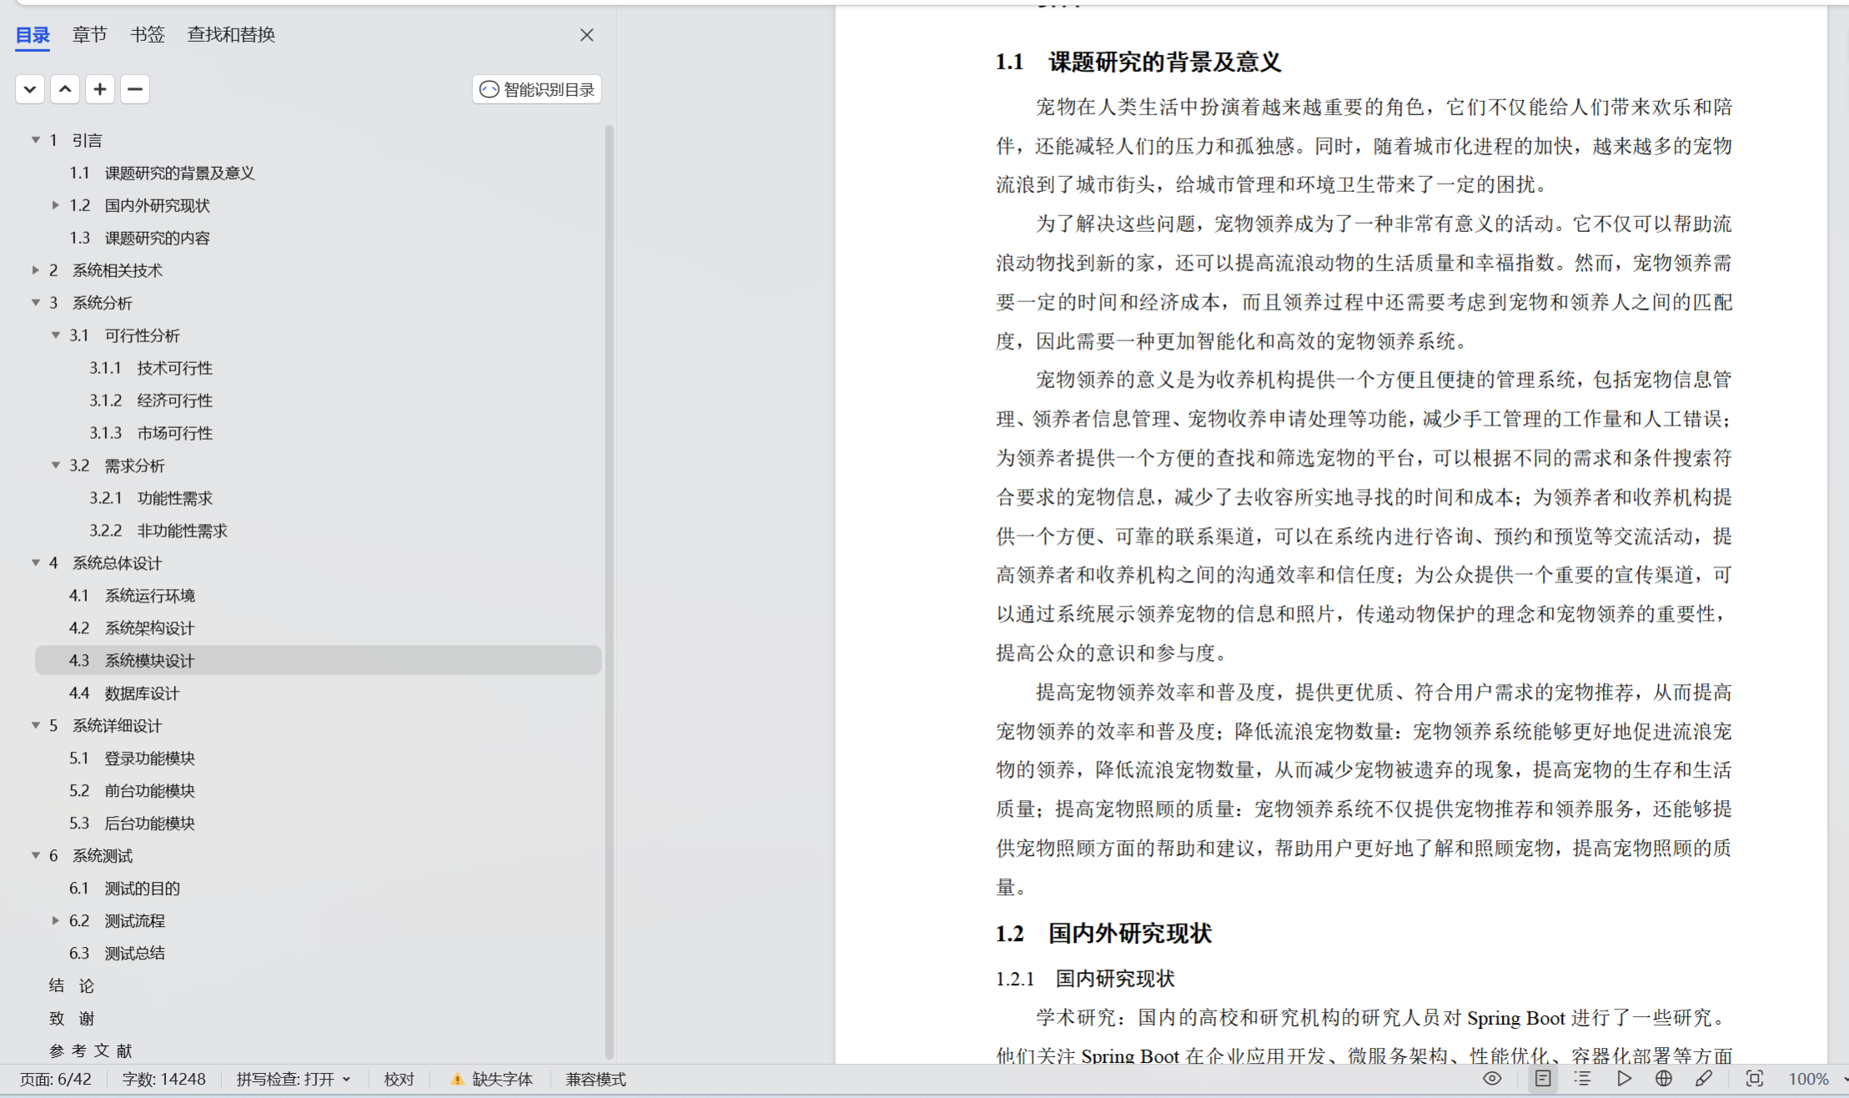Switch to page layout view icon
1849x1098 pixels.
coord(1543,1079)
